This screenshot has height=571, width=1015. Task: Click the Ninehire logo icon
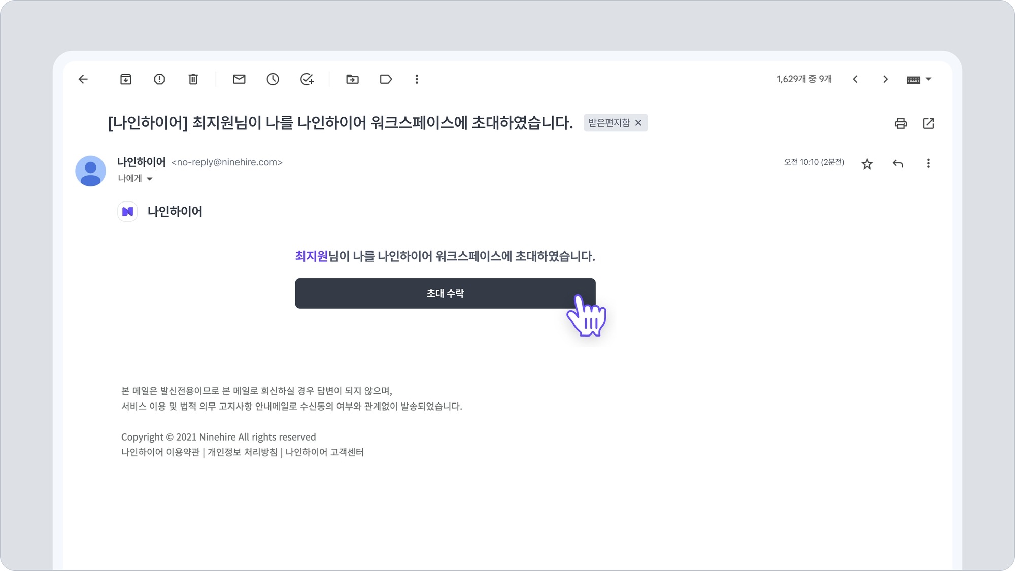coord(127,212)
